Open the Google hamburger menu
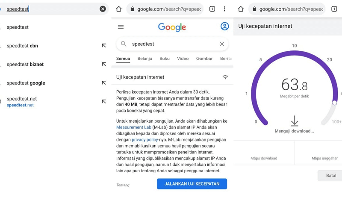342x206 pixels. [121, 27]
